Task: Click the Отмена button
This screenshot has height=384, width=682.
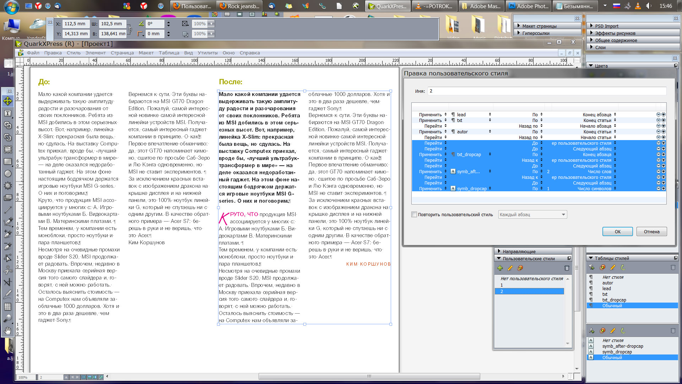Action: click(x=651, y=231)
